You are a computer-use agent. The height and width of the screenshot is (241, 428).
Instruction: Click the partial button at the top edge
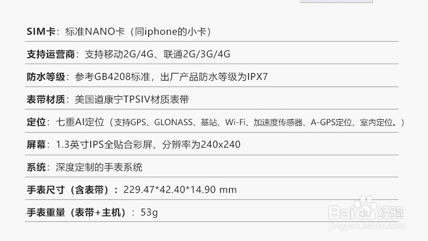tap(336, 2)
